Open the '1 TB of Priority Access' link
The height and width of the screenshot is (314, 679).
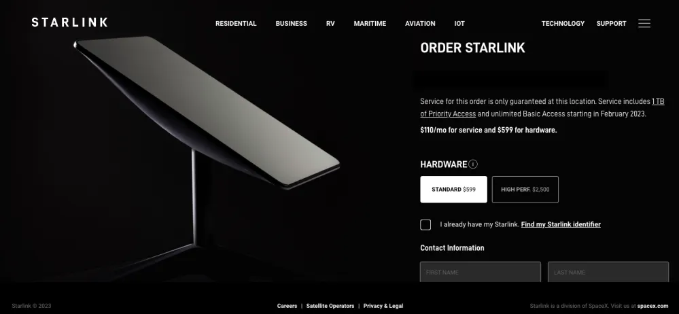(x=542, y=107)
